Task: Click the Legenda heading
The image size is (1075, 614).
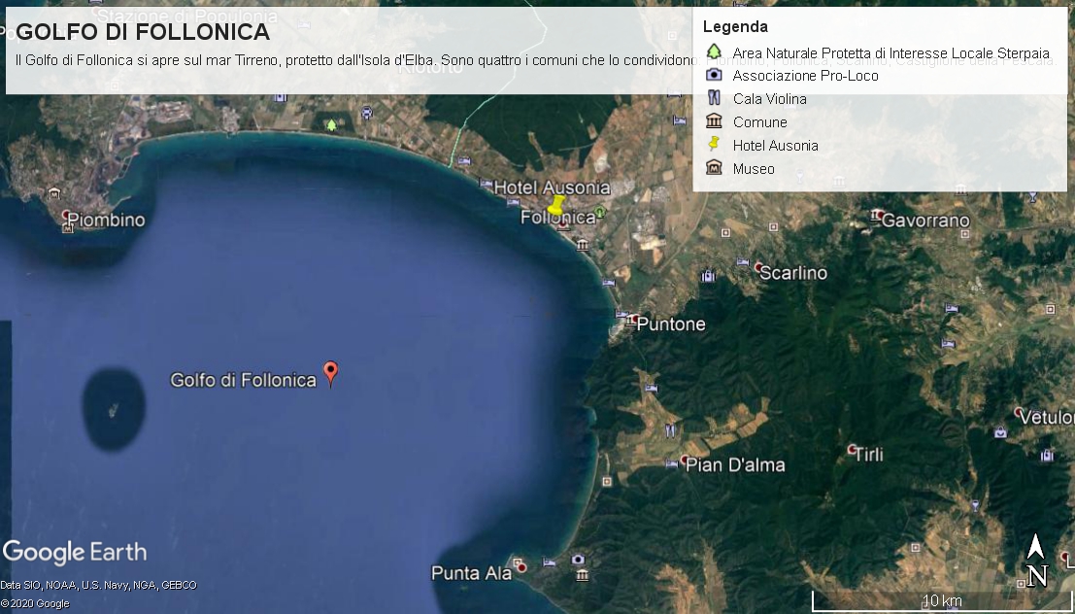Action: click(x=735, y=27)
